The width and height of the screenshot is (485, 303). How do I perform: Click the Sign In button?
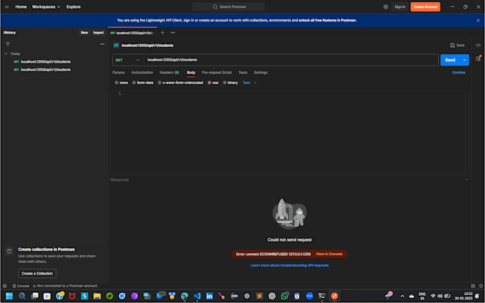pos(399,7)
